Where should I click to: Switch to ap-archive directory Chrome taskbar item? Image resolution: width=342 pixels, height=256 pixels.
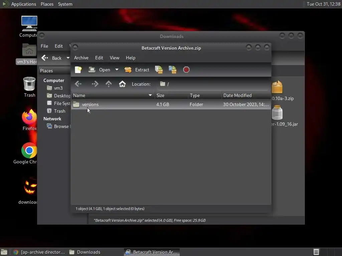click(x=39, y=252)
